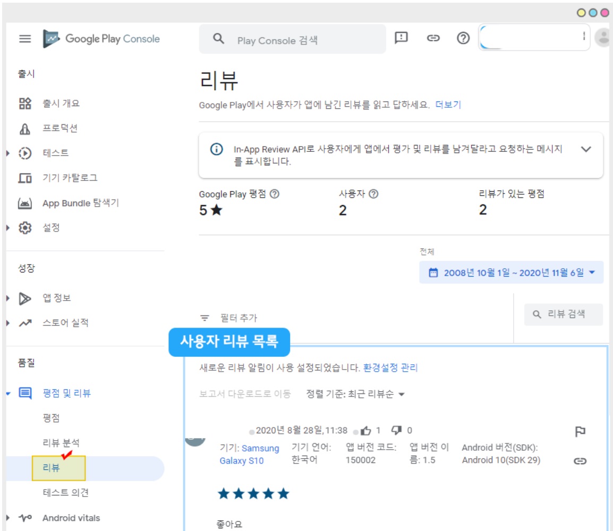Expand the 스토어 실적 tree arrow

tap(8, 323)
